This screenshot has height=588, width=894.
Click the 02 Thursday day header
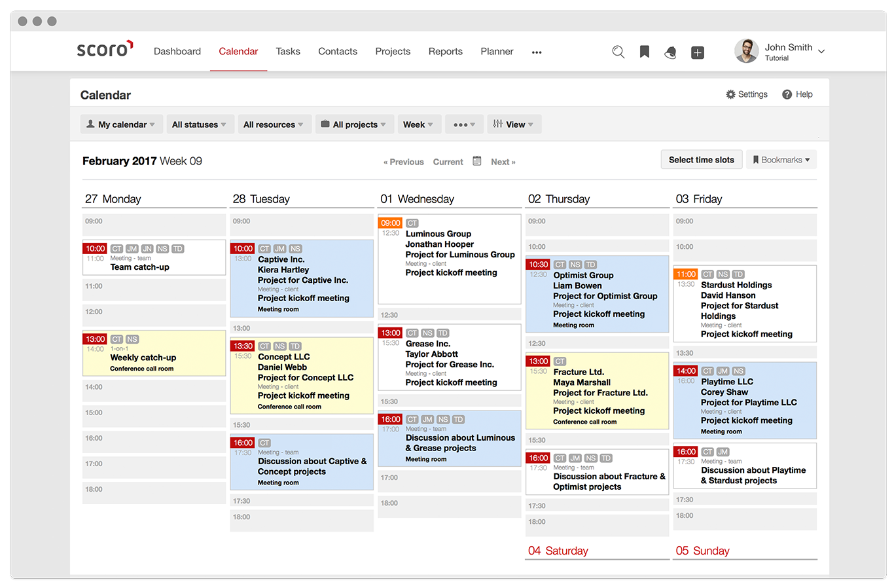559,199
